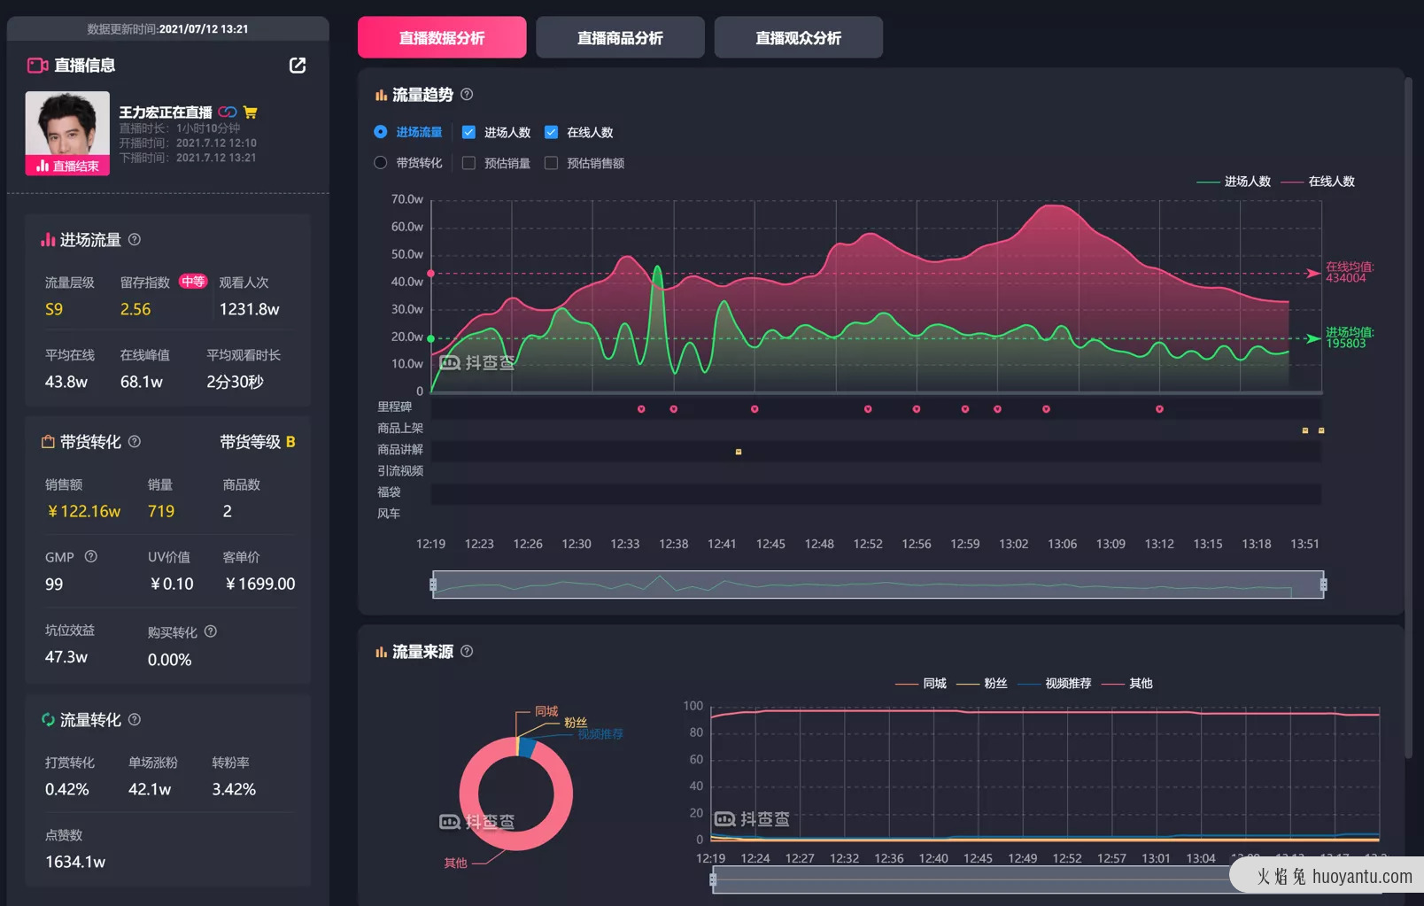Screen dimensions: 1424x906
Task: Check the 预估销售额 checkbox
Action: click(551, 163)
